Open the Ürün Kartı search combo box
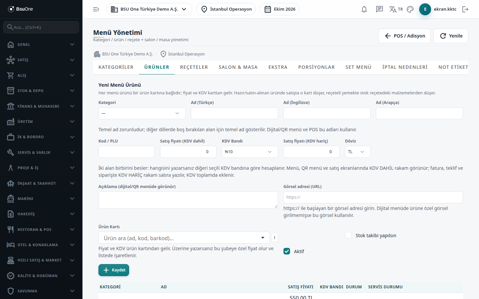The width and height of the screenshot is (479, 299). [184, 238]
